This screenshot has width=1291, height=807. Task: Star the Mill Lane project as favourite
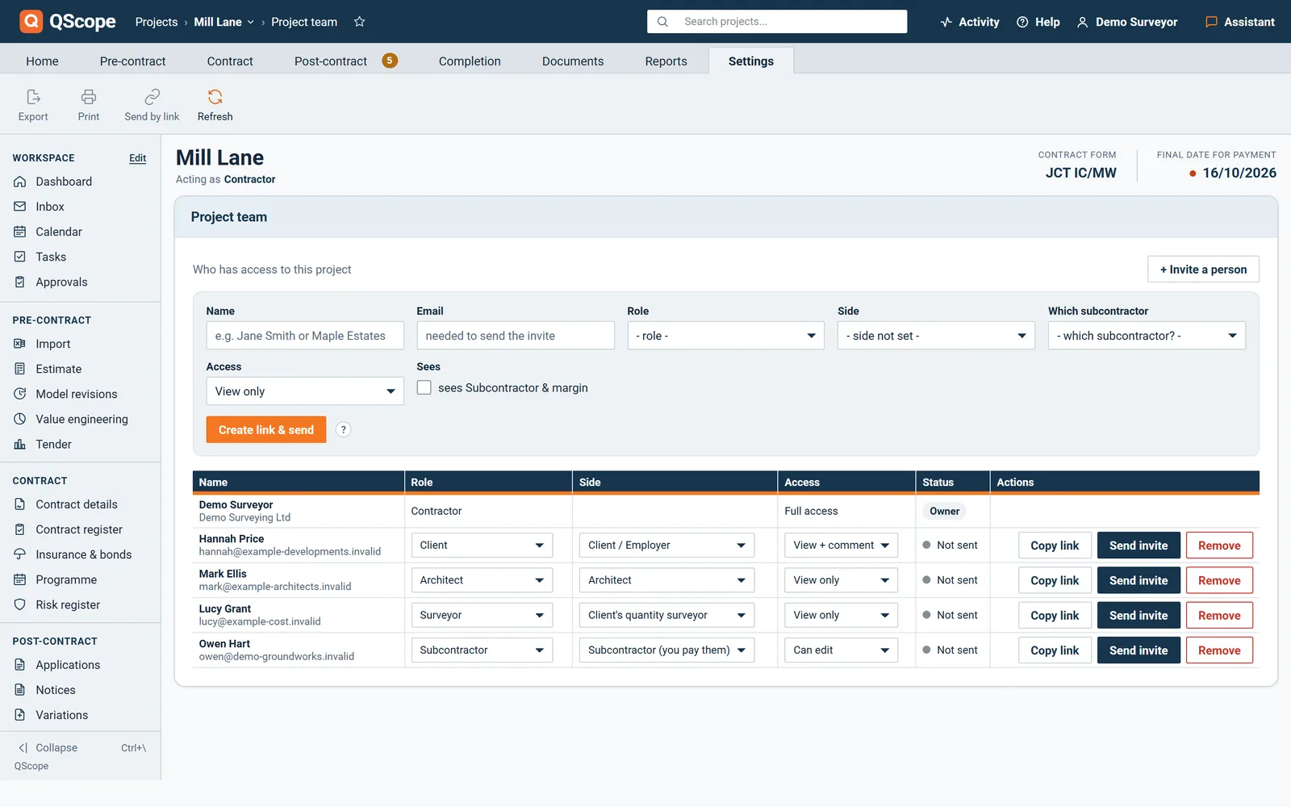coord(360,22)
